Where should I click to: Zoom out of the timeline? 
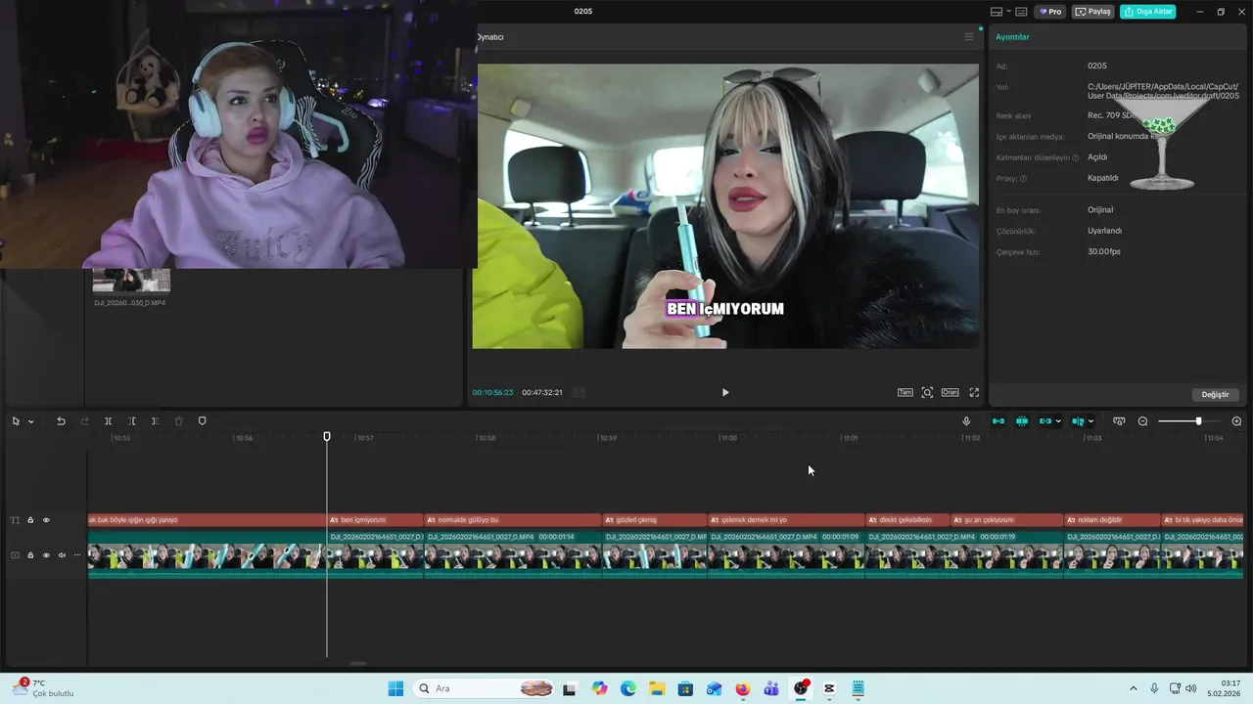tap(1142, 421)
